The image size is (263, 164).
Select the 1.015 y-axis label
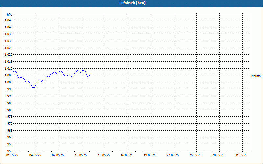pos(9,62)
